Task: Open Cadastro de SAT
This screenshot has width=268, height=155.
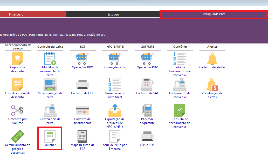Action: pos(147,85)
